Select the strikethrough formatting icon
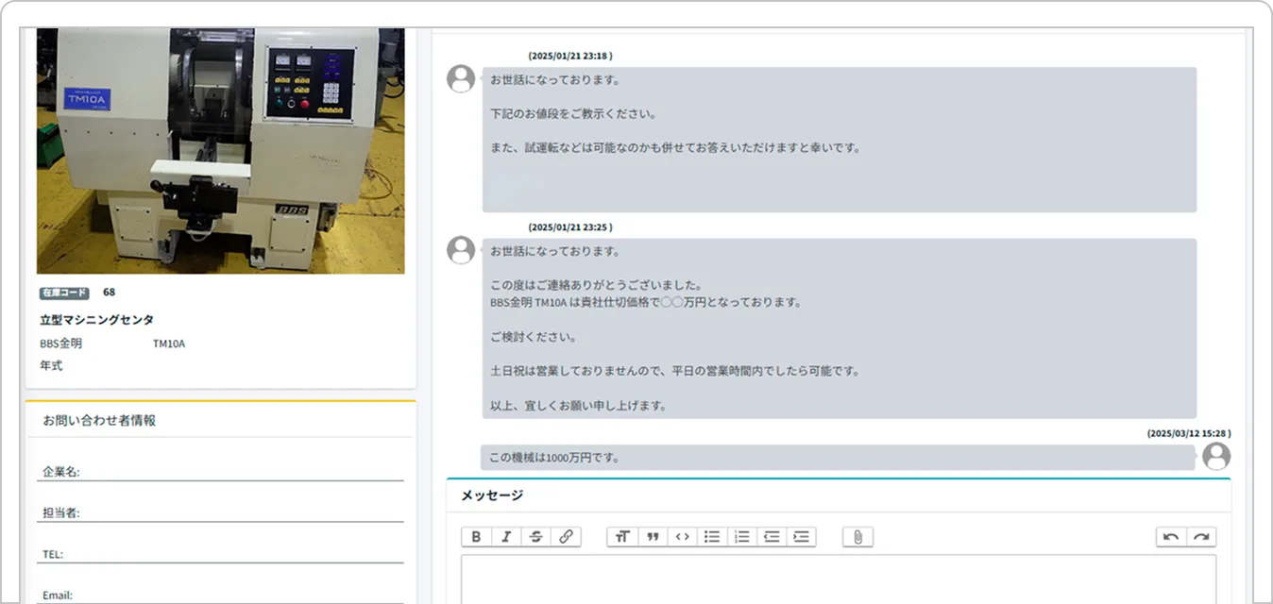Screen dimensions: 1273x604 535,536
